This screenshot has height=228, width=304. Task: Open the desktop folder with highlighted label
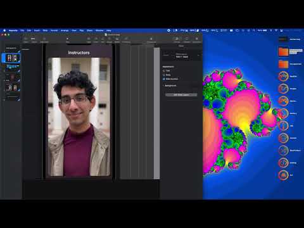[284, 52]
